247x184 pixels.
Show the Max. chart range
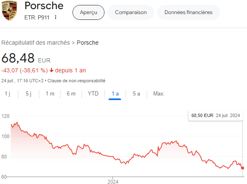pyautogui.click(x=159, y=93)
